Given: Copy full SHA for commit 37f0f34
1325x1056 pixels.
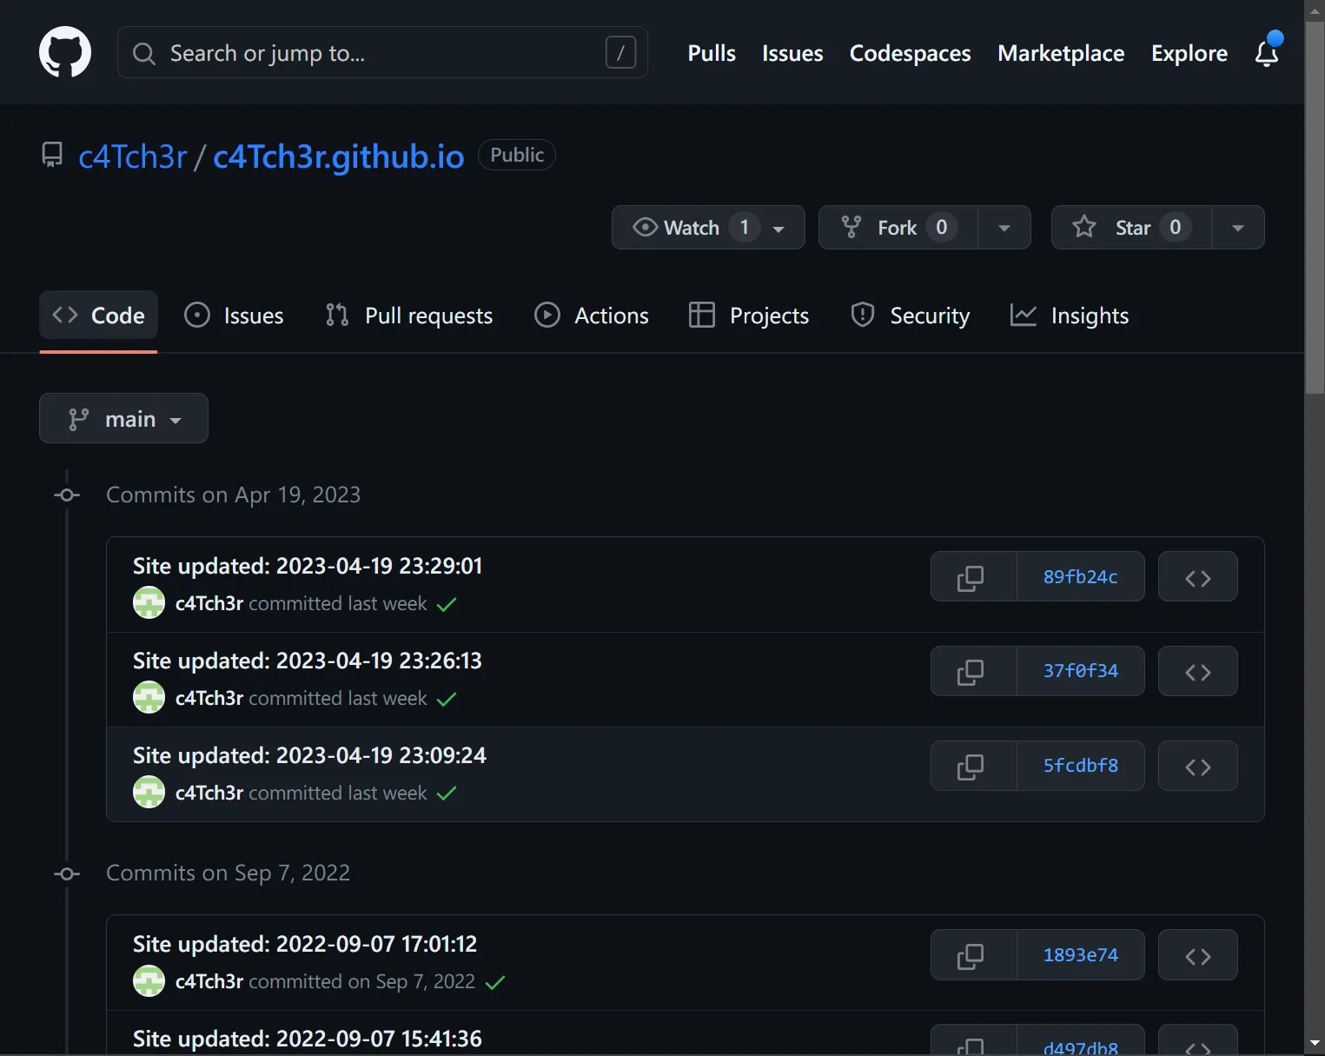Looking at the screenshot, I should tap(971, 672).
